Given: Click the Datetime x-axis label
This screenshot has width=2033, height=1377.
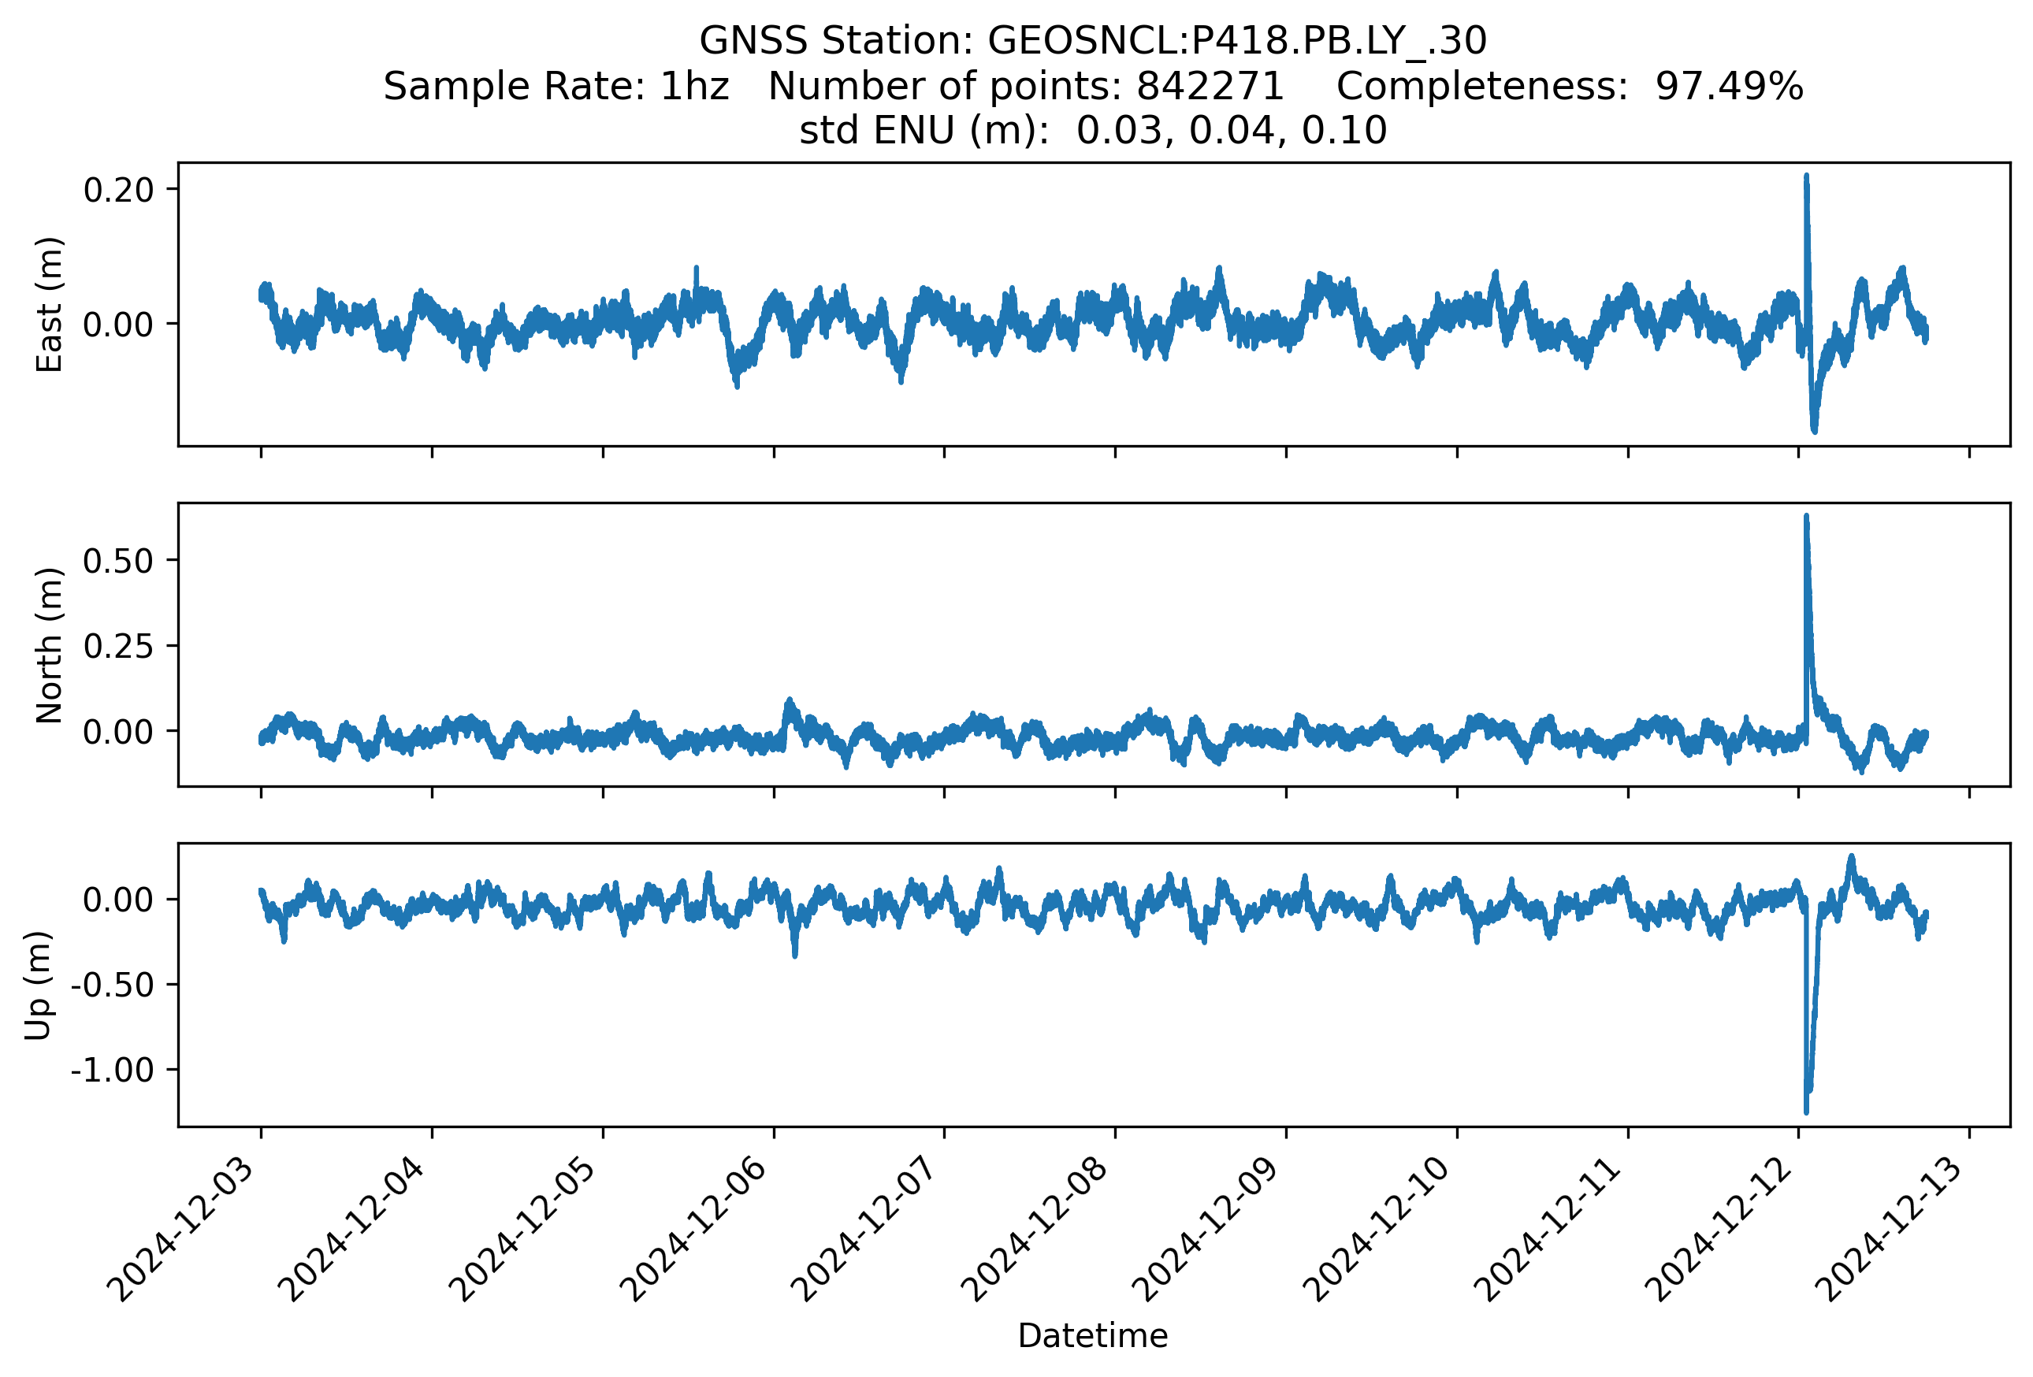Looking at the screenshot, I should coord(1093,1336).
